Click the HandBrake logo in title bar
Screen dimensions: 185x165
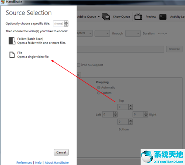[x=3, y=2]
